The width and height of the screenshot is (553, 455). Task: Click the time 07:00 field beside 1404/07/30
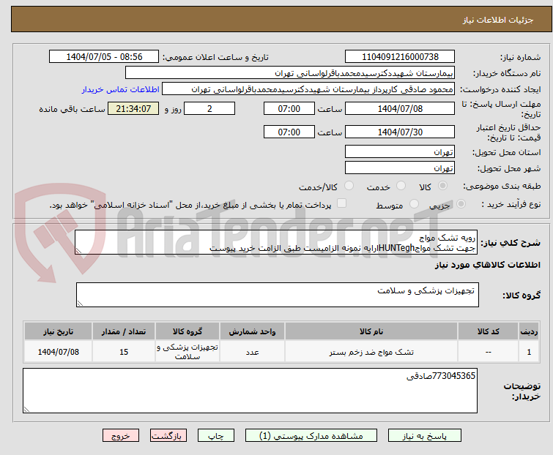pyautogui.click(x=289, y=132)
